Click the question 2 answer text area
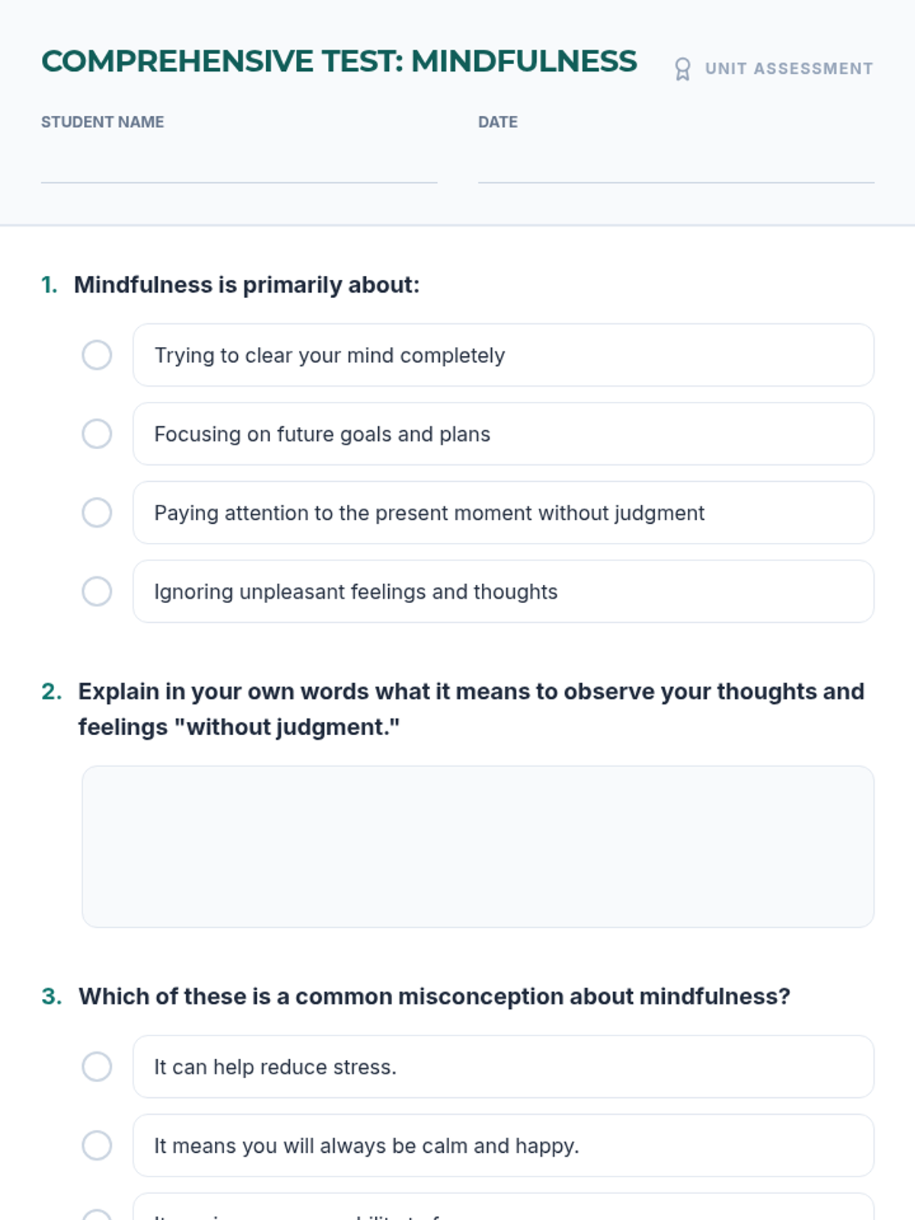 click(x=478, y=846)
